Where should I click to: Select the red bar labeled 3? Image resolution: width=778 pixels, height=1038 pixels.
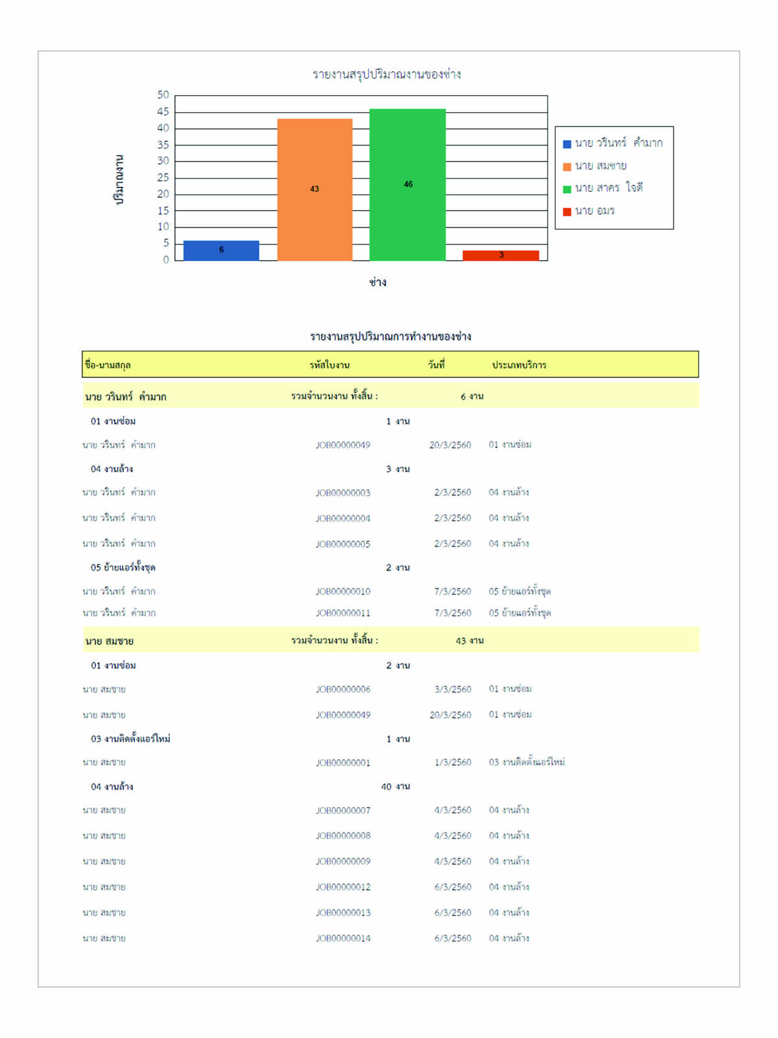(x=501, y=255)
